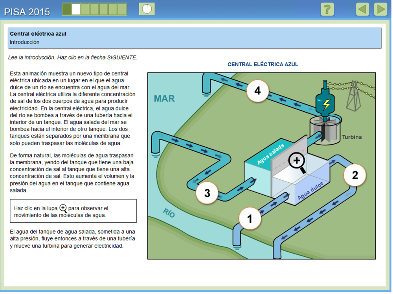Click the Agua salada tank label
Image resolution: width=393 pixels, height=294 pixels.
pyautogui.click(x=270, y=155)
